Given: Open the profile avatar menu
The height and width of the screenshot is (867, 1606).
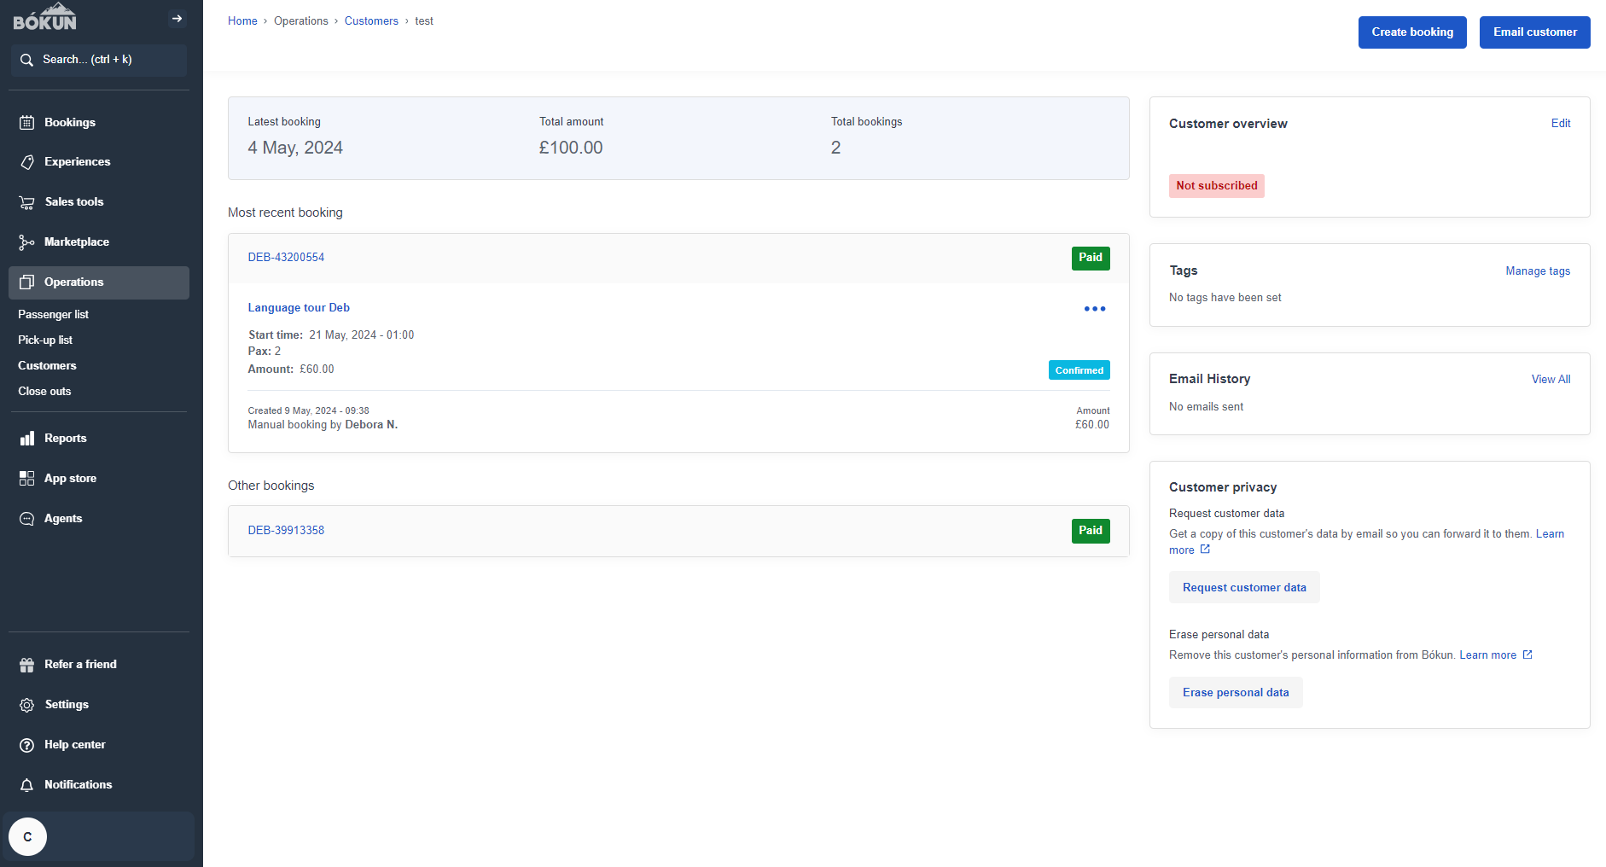Looking at the screenshot, I should coord(28,837).
